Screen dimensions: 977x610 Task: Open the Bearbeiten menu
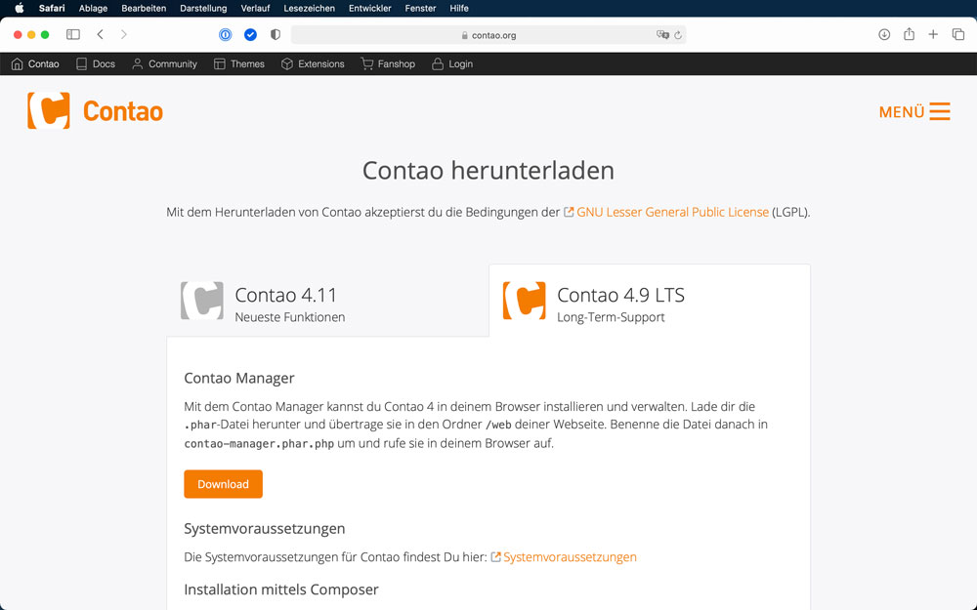click(144, 8)
